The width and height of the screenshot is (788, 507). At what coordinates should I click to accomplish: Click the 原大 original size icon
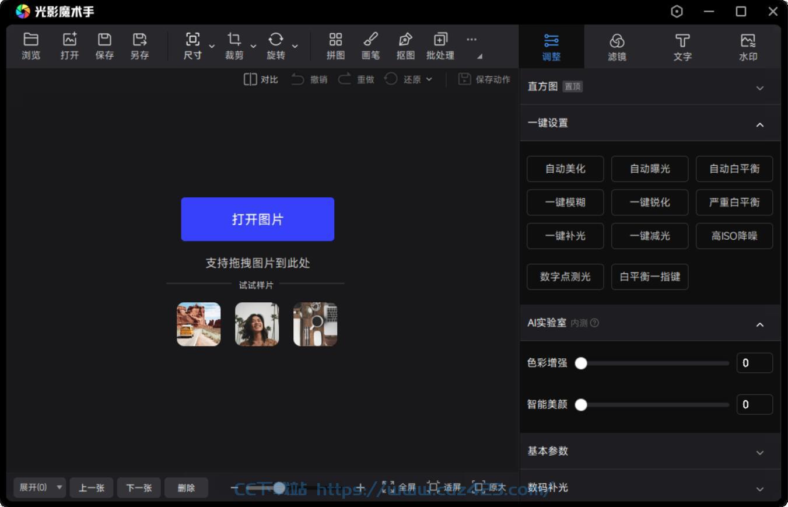(478, 487)
